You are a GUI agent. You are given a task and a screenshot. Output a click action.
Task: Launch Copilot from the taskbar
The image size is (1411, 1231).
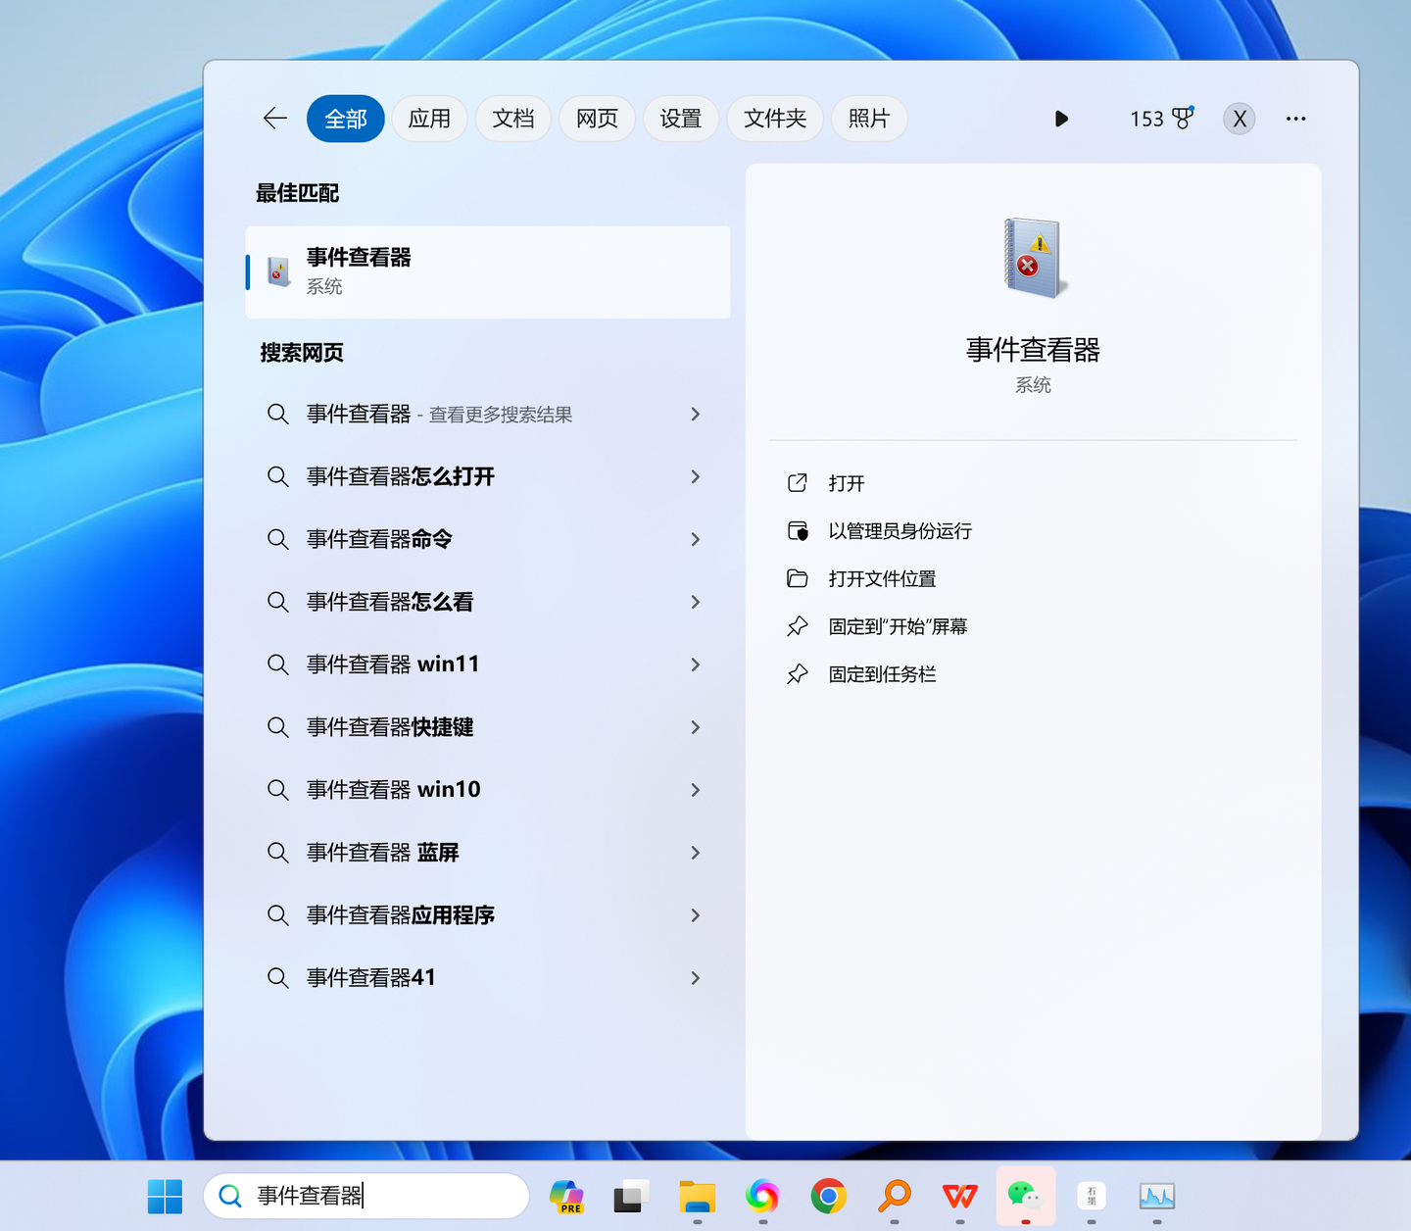coord(567,1196)
